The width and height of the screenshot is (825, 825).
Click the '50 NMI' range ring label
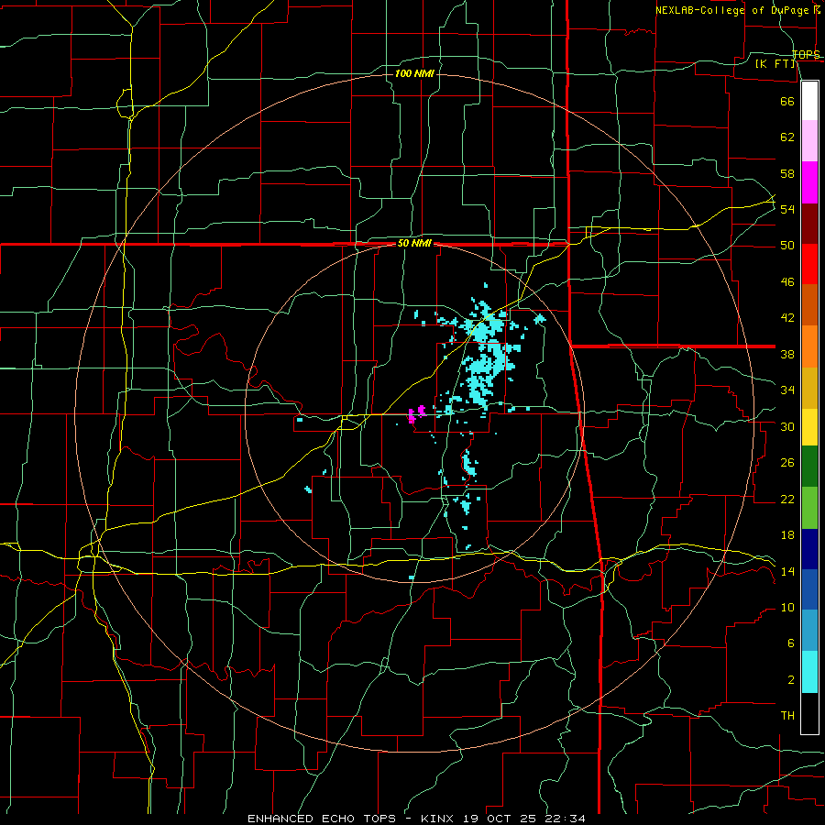tap(414, 243)
